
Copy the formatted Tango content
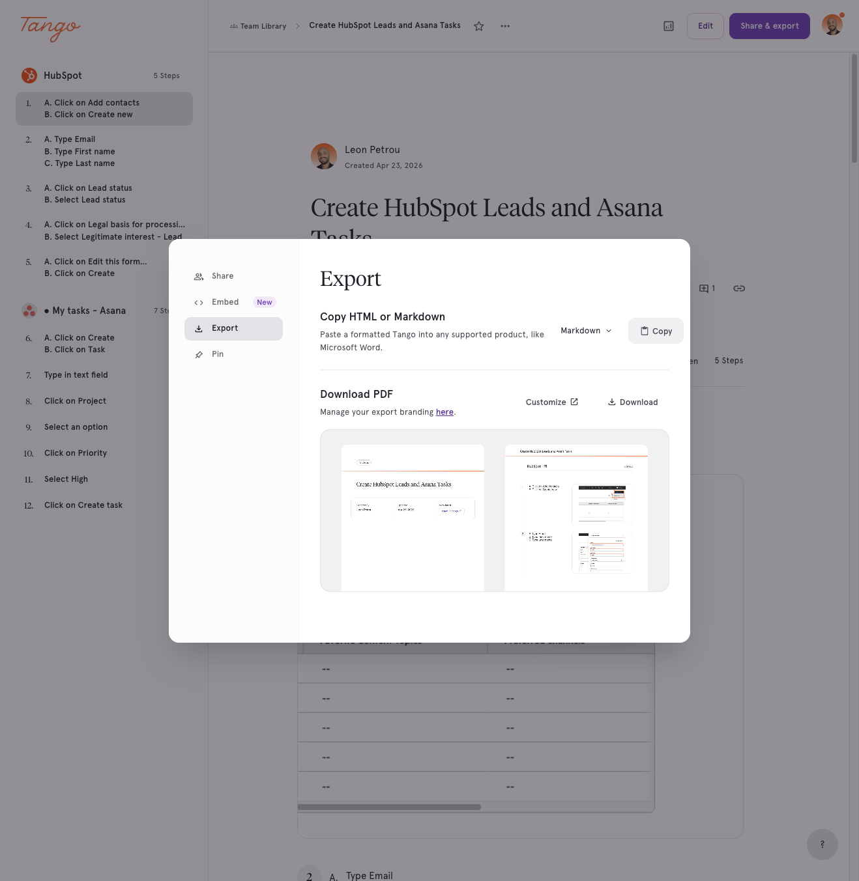(656, 331)
